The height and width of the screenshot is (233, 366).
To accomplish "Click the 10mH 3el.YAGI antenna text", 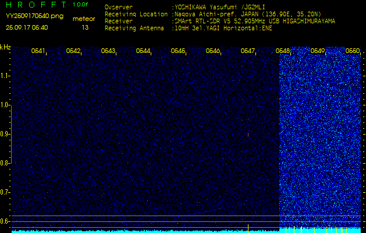I will pos(223,29).
